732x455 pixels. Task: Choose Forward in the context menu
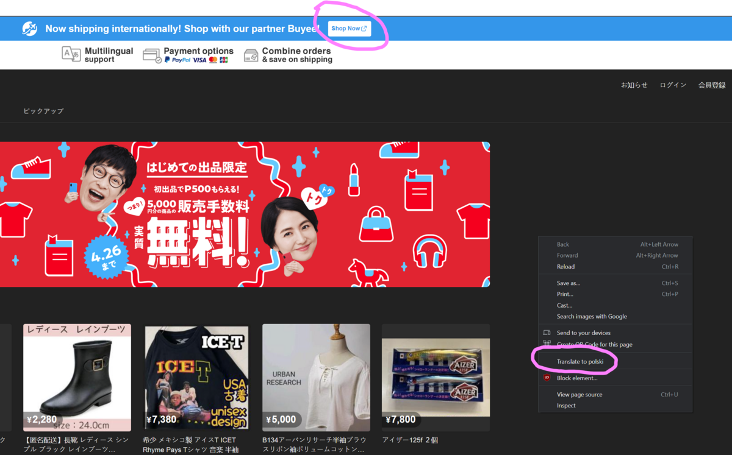615,255
